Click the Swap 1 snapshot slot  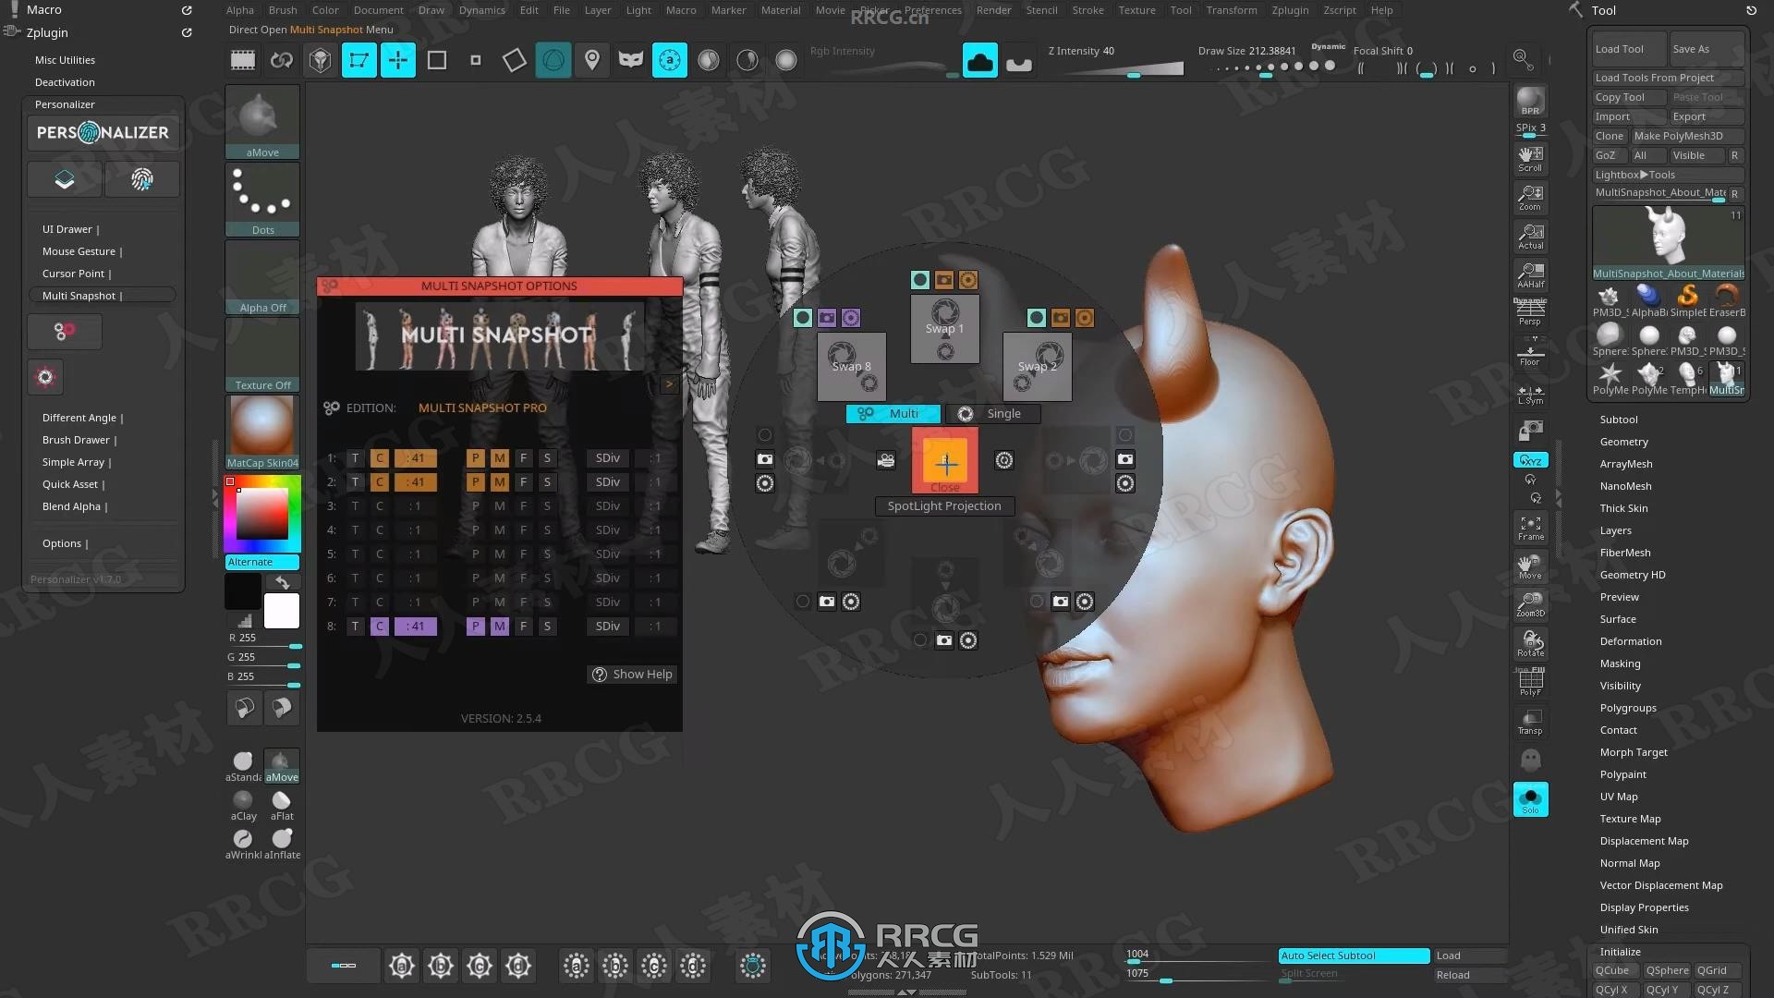[944, 328]
